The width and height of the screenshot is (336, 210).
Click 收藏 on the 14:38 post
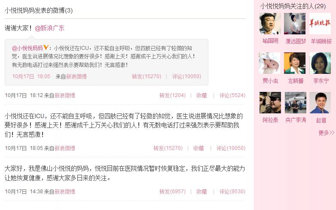(x=202, y=192)
